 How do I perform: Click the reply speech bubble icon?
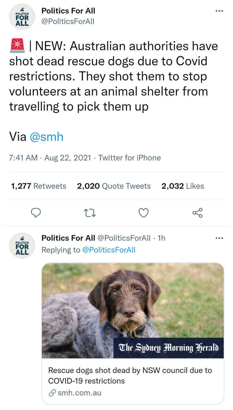36,213
